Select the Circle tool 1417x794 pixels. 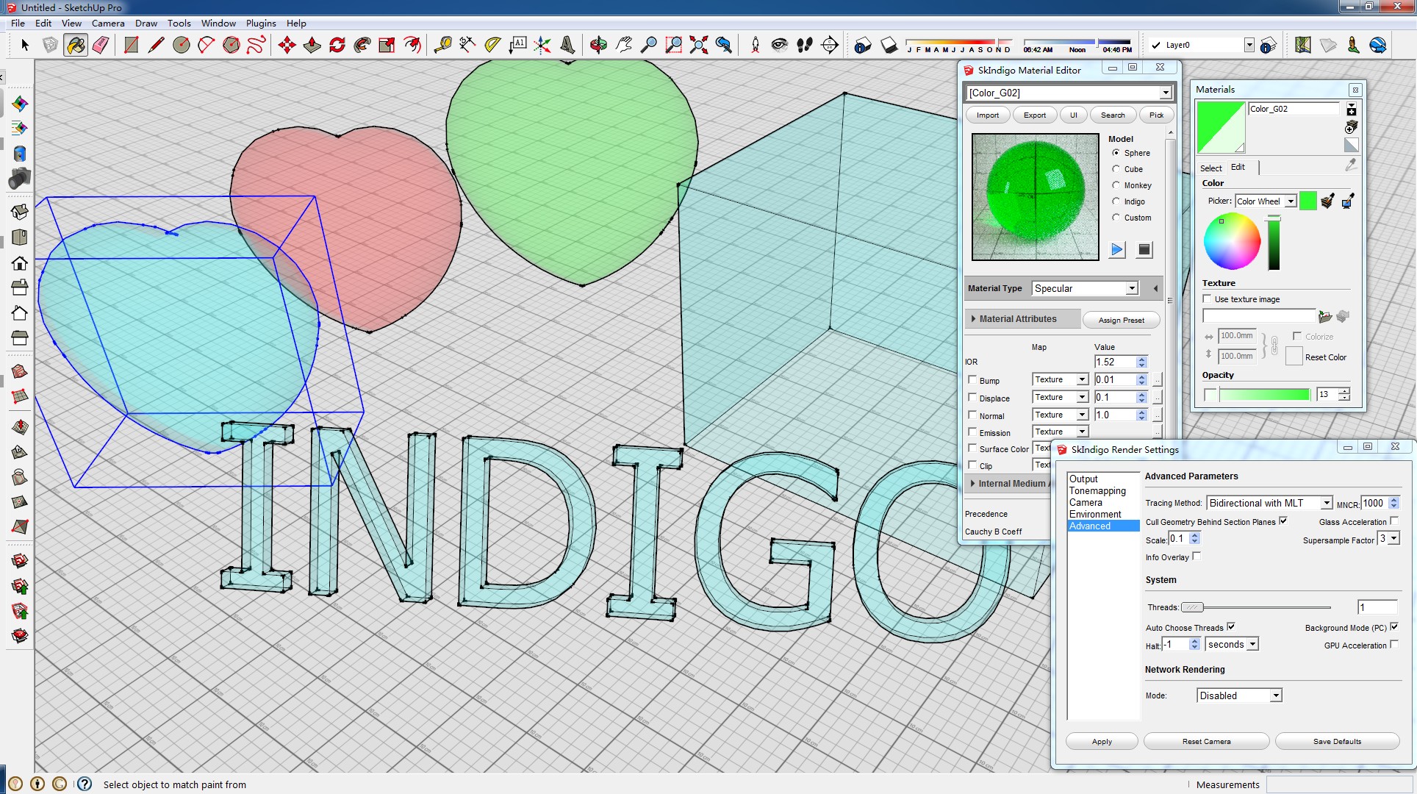[181, 46]
